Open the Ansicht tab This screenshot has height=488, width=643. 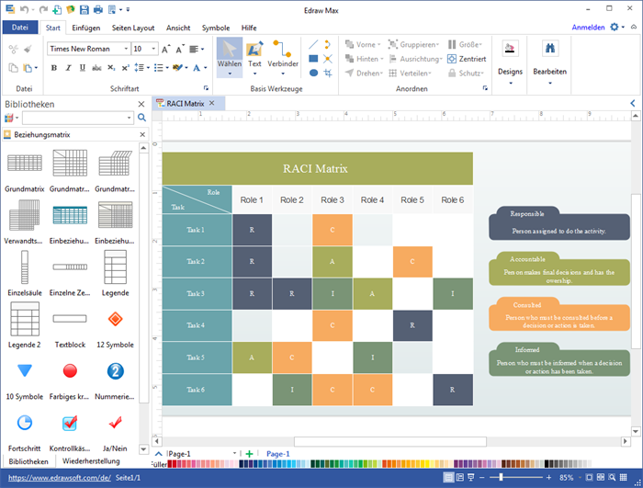tap(178, 28)
